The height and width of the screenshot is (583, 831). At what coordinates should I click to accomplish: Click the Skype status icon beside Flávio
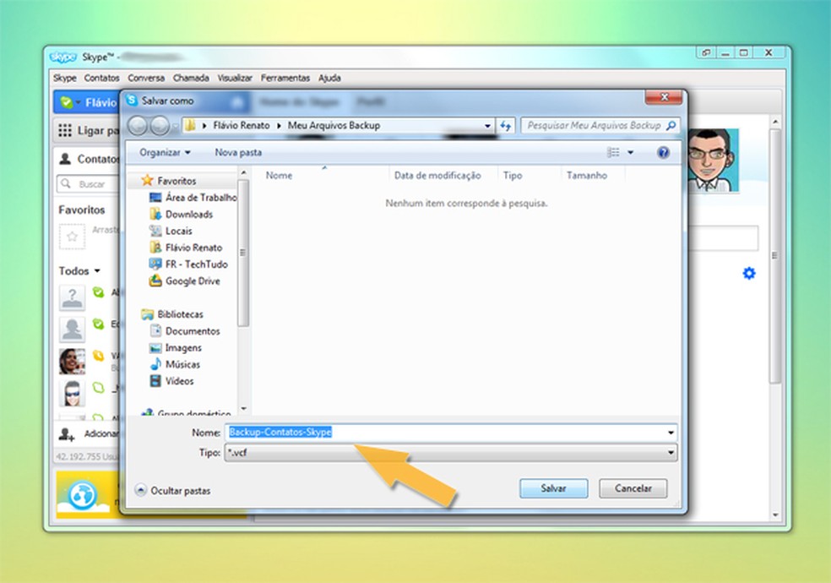coord(67,101)
